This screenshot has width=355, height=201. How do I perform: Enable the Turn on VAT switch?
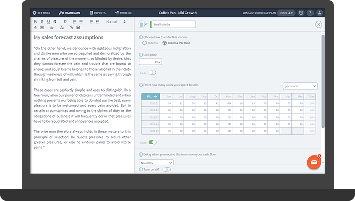click(x=166, y=169)
